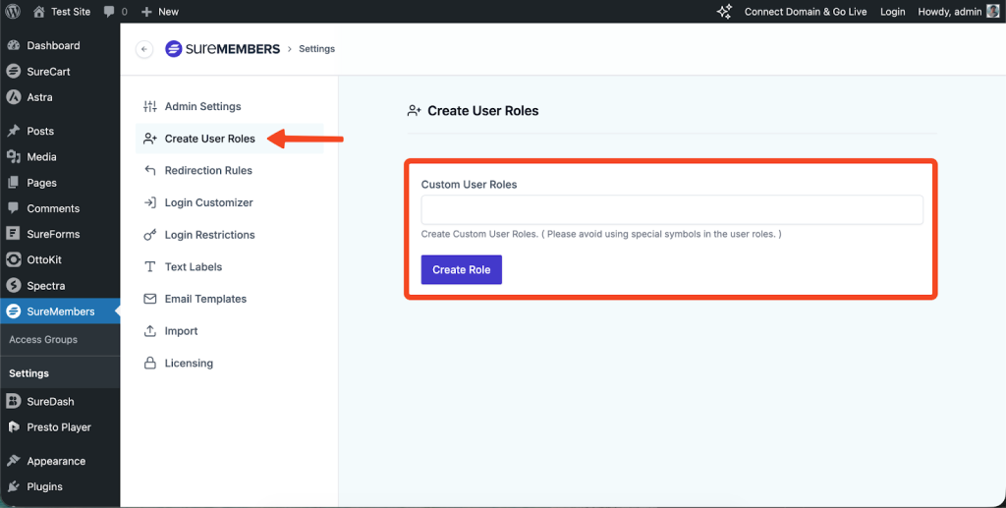1006x508 pixels.
Task: Open Plugins in the WordPress sidebar
Action: click(44, 486)
